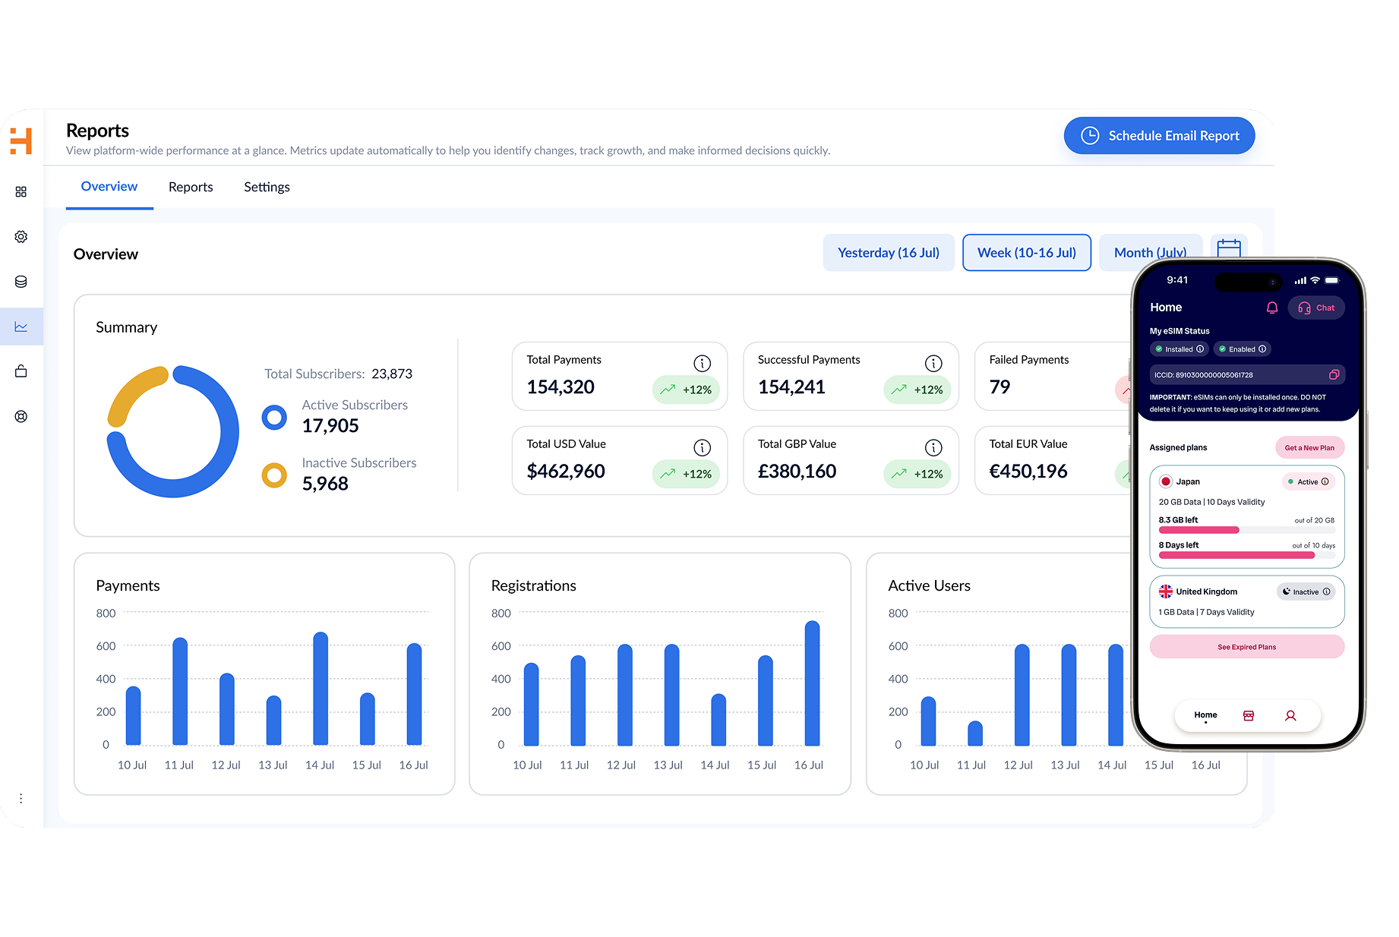Expand the Active status info on Japan plan
The image size is (1399, 937).
click(x=1325, y=481)
